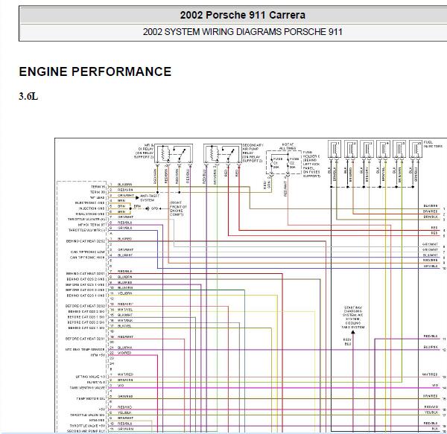Screen dimensions: 447x434
Task: Select fuel injector symbol number 3
Action: tap(367, 149)
